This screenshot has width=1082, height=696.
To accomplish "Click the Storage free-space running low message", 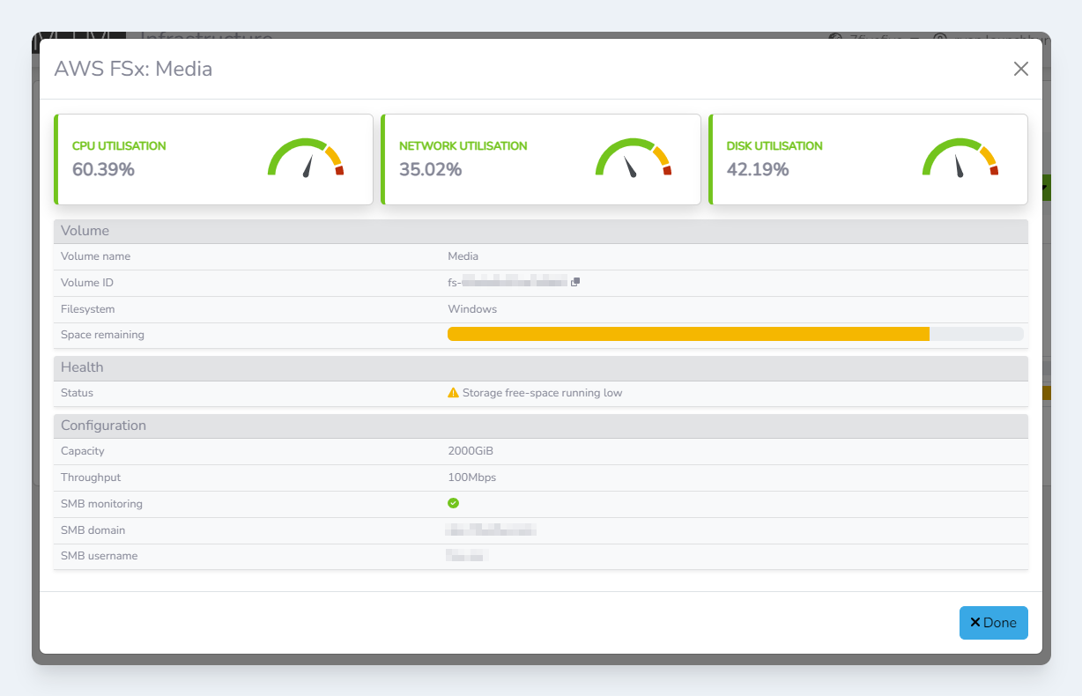I will (x=542, y=393).
